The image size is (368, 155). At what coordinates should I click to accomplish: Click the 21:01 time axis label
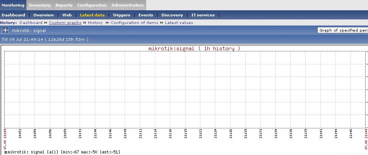point(80,133)
